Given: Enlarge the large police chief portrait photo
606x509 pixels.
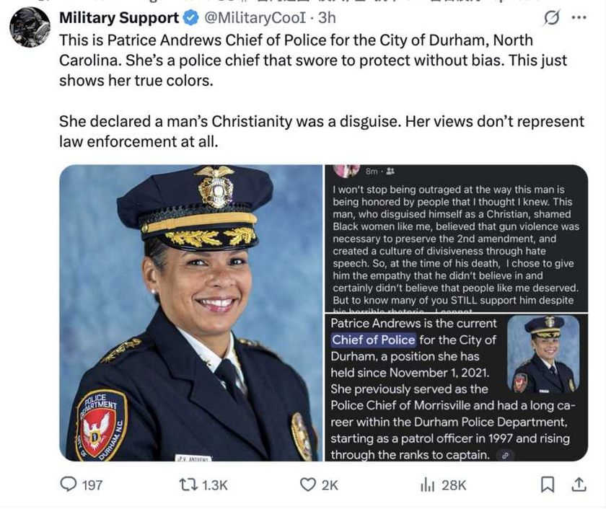Looking at the screenshot, I should [x=191, y=313].
